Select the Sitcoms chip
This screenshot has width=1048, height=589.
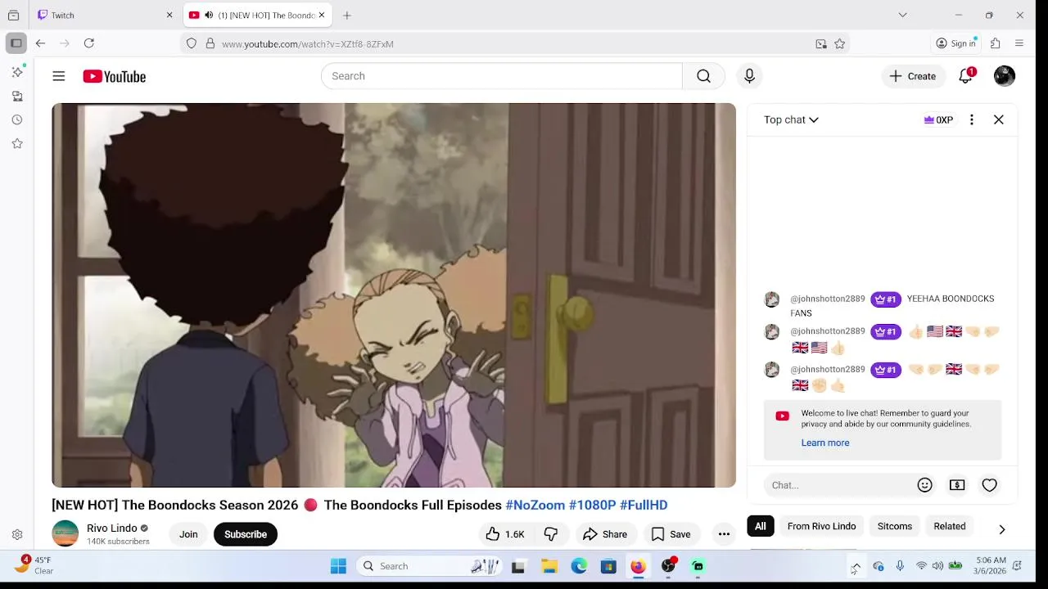pyautogui.click(x=895, y=526)
